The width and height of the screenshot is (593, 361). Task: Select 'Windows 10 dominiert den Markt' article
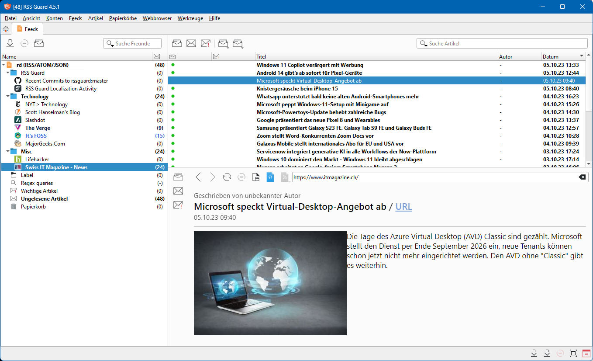[339, 159]
